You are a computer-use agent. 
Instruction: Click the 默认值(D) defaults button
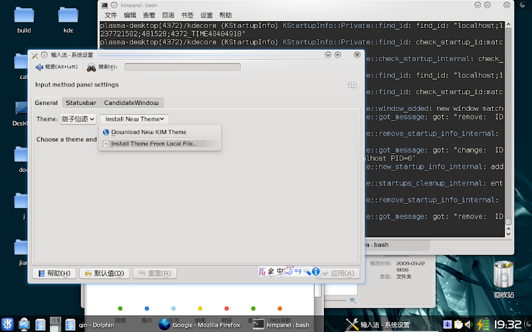pos(104,274)
